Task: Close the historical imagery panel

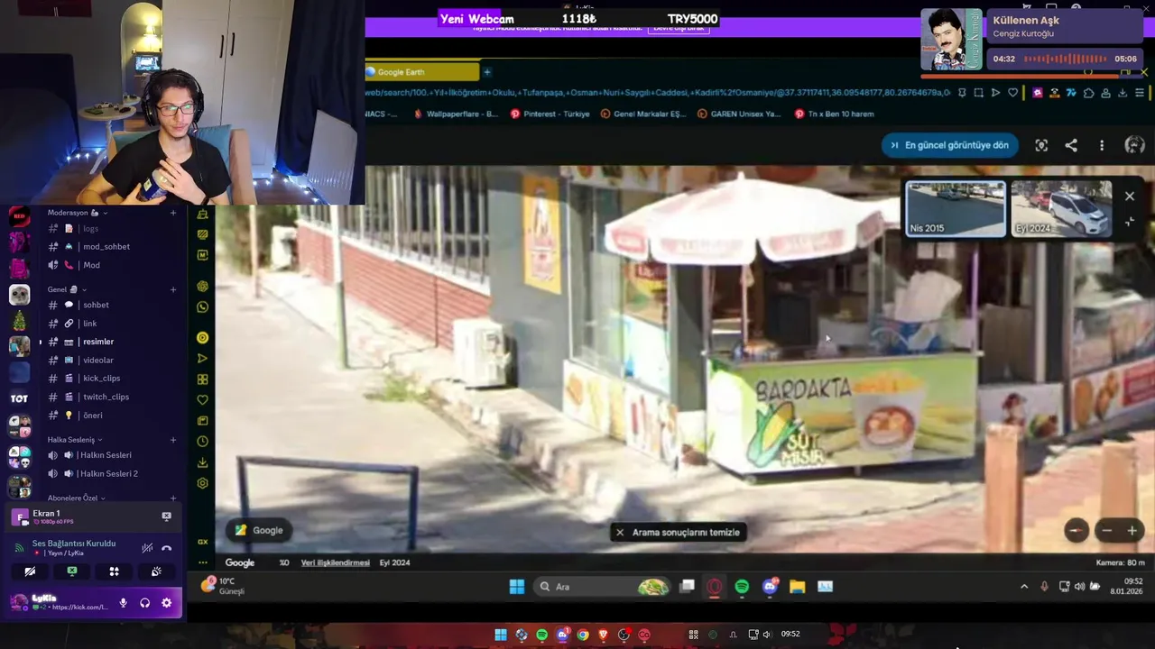Action: tap(1130, 196)
